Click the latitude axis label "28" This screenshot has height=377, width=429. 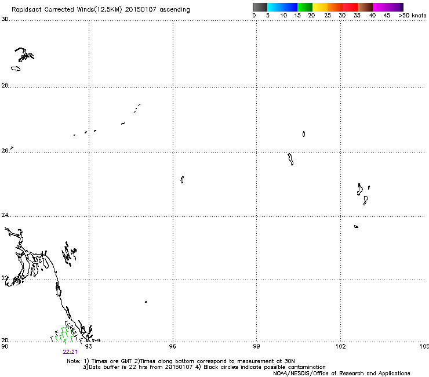(5, 85)
